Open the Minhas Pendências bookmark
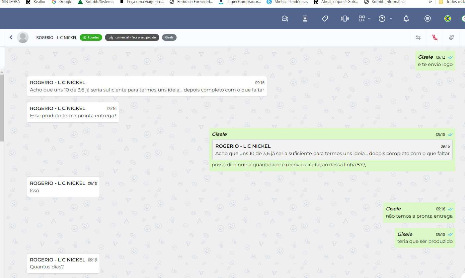465x278 pixels. pos(287,2)
